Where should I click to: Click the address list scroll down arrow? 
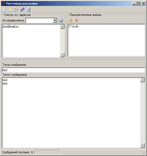pos(62,55)
